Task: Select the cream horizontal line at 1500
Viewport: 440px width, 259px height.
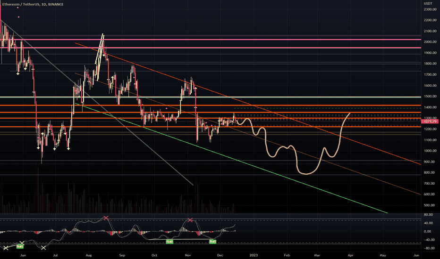Action: pyautogui.click(x=211, y=97)
